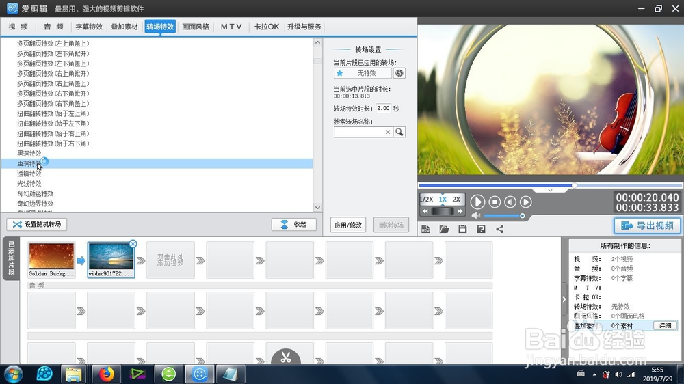
Task: Mute the preview via speaker icon
Action: point(475,216)
